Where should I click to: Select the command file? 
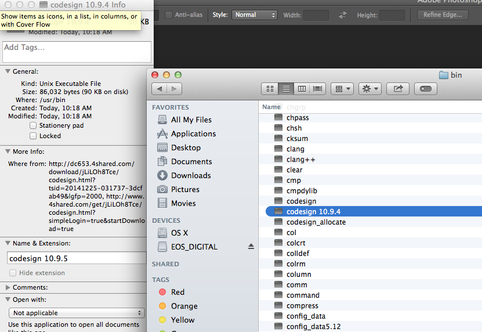click(370, 295)
